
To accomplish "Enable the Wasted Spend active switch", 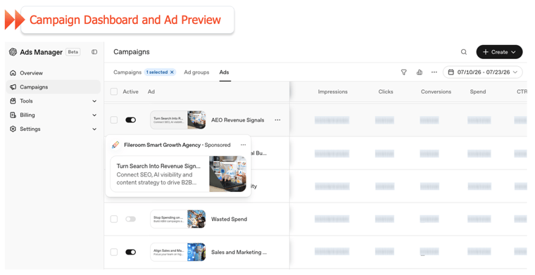I will (131, 219).
